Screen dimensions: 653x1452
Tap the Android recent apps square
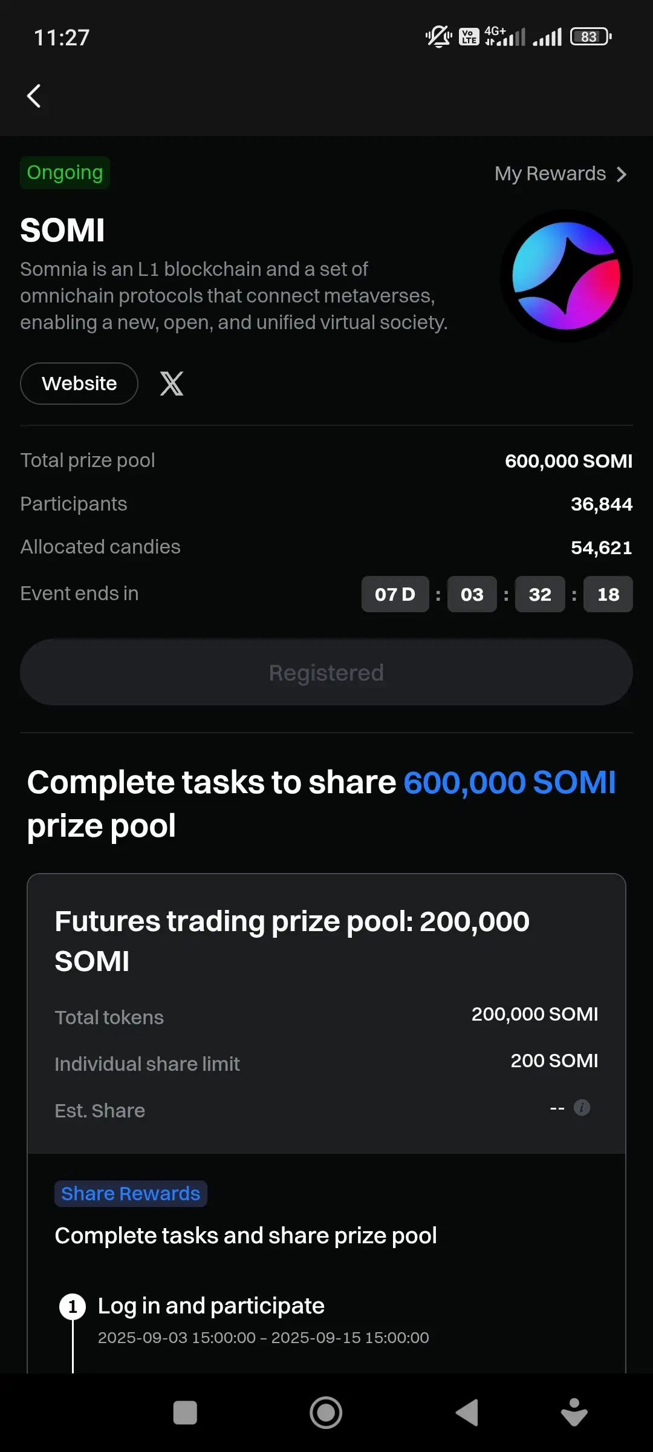point(185,1413)
